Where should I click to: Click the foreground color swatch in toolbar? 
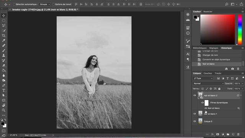point(3,124)
